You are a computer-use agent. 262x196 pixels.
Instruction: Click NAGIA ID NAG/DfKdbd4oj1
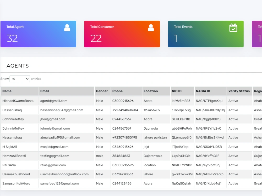coord(209,183)
